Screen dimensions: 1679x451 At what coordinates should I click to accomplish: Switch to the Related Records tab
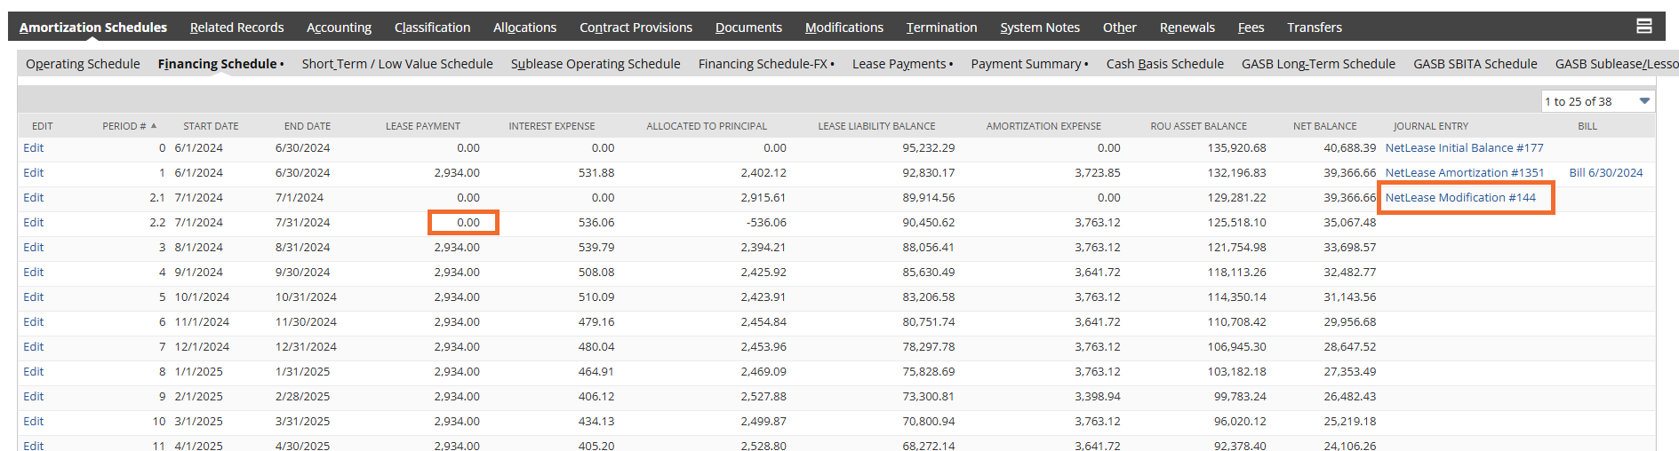(x=237, y=28)
